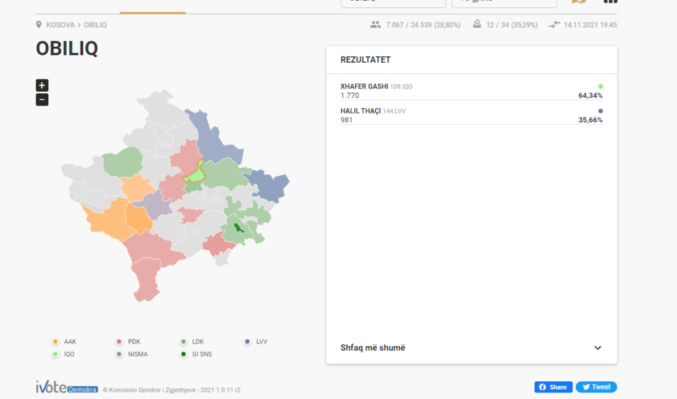677x399 pixels.
Task: Click the location pin icon in breadcrumb
Action: pos(39,25)
